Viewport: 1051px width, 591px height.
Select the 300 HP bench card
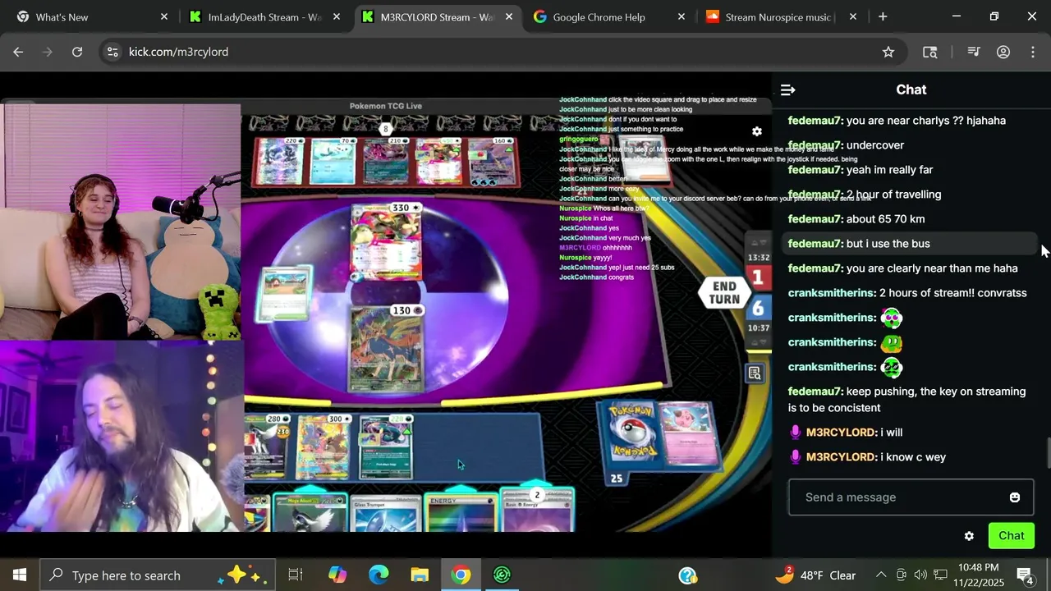pyautogui.click(x=322, y=447)
